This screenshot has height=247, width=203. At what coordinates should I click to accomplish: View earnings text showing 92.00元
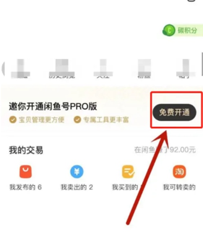coord(165,150)
